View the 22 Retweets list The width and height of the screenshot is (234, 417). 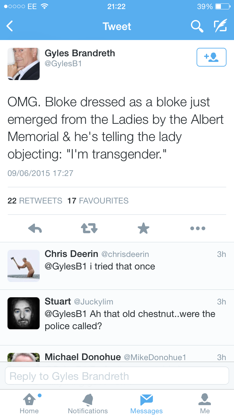(x=35, y=201)
